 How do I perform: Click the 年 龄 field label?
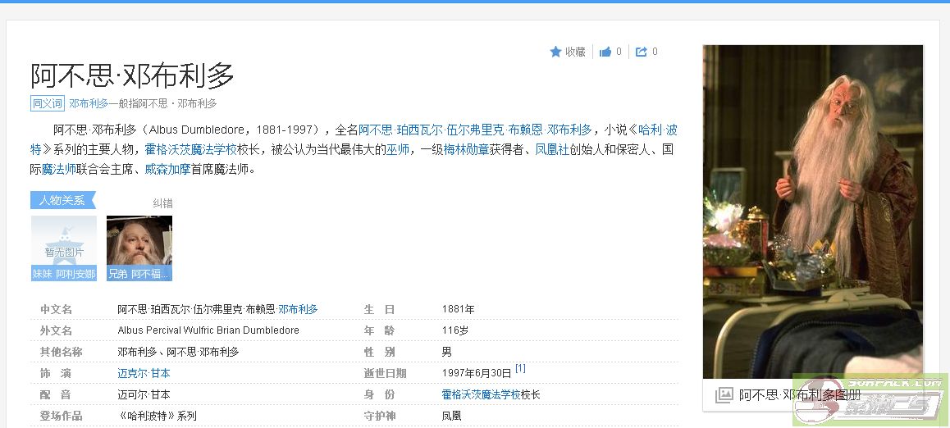pos(379,330)
